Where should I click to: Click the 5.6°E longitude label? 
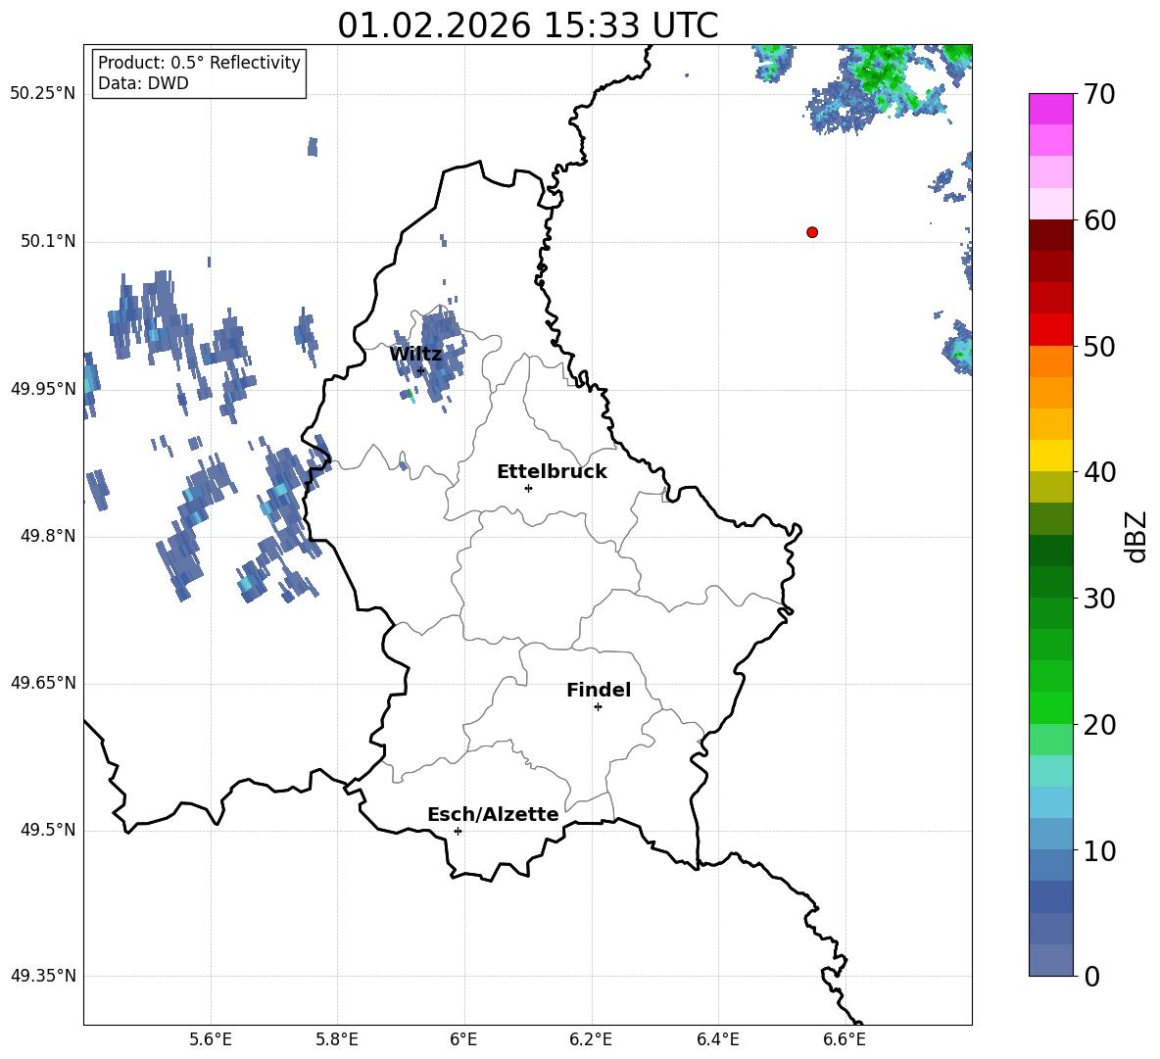[x=211, y=1039]
